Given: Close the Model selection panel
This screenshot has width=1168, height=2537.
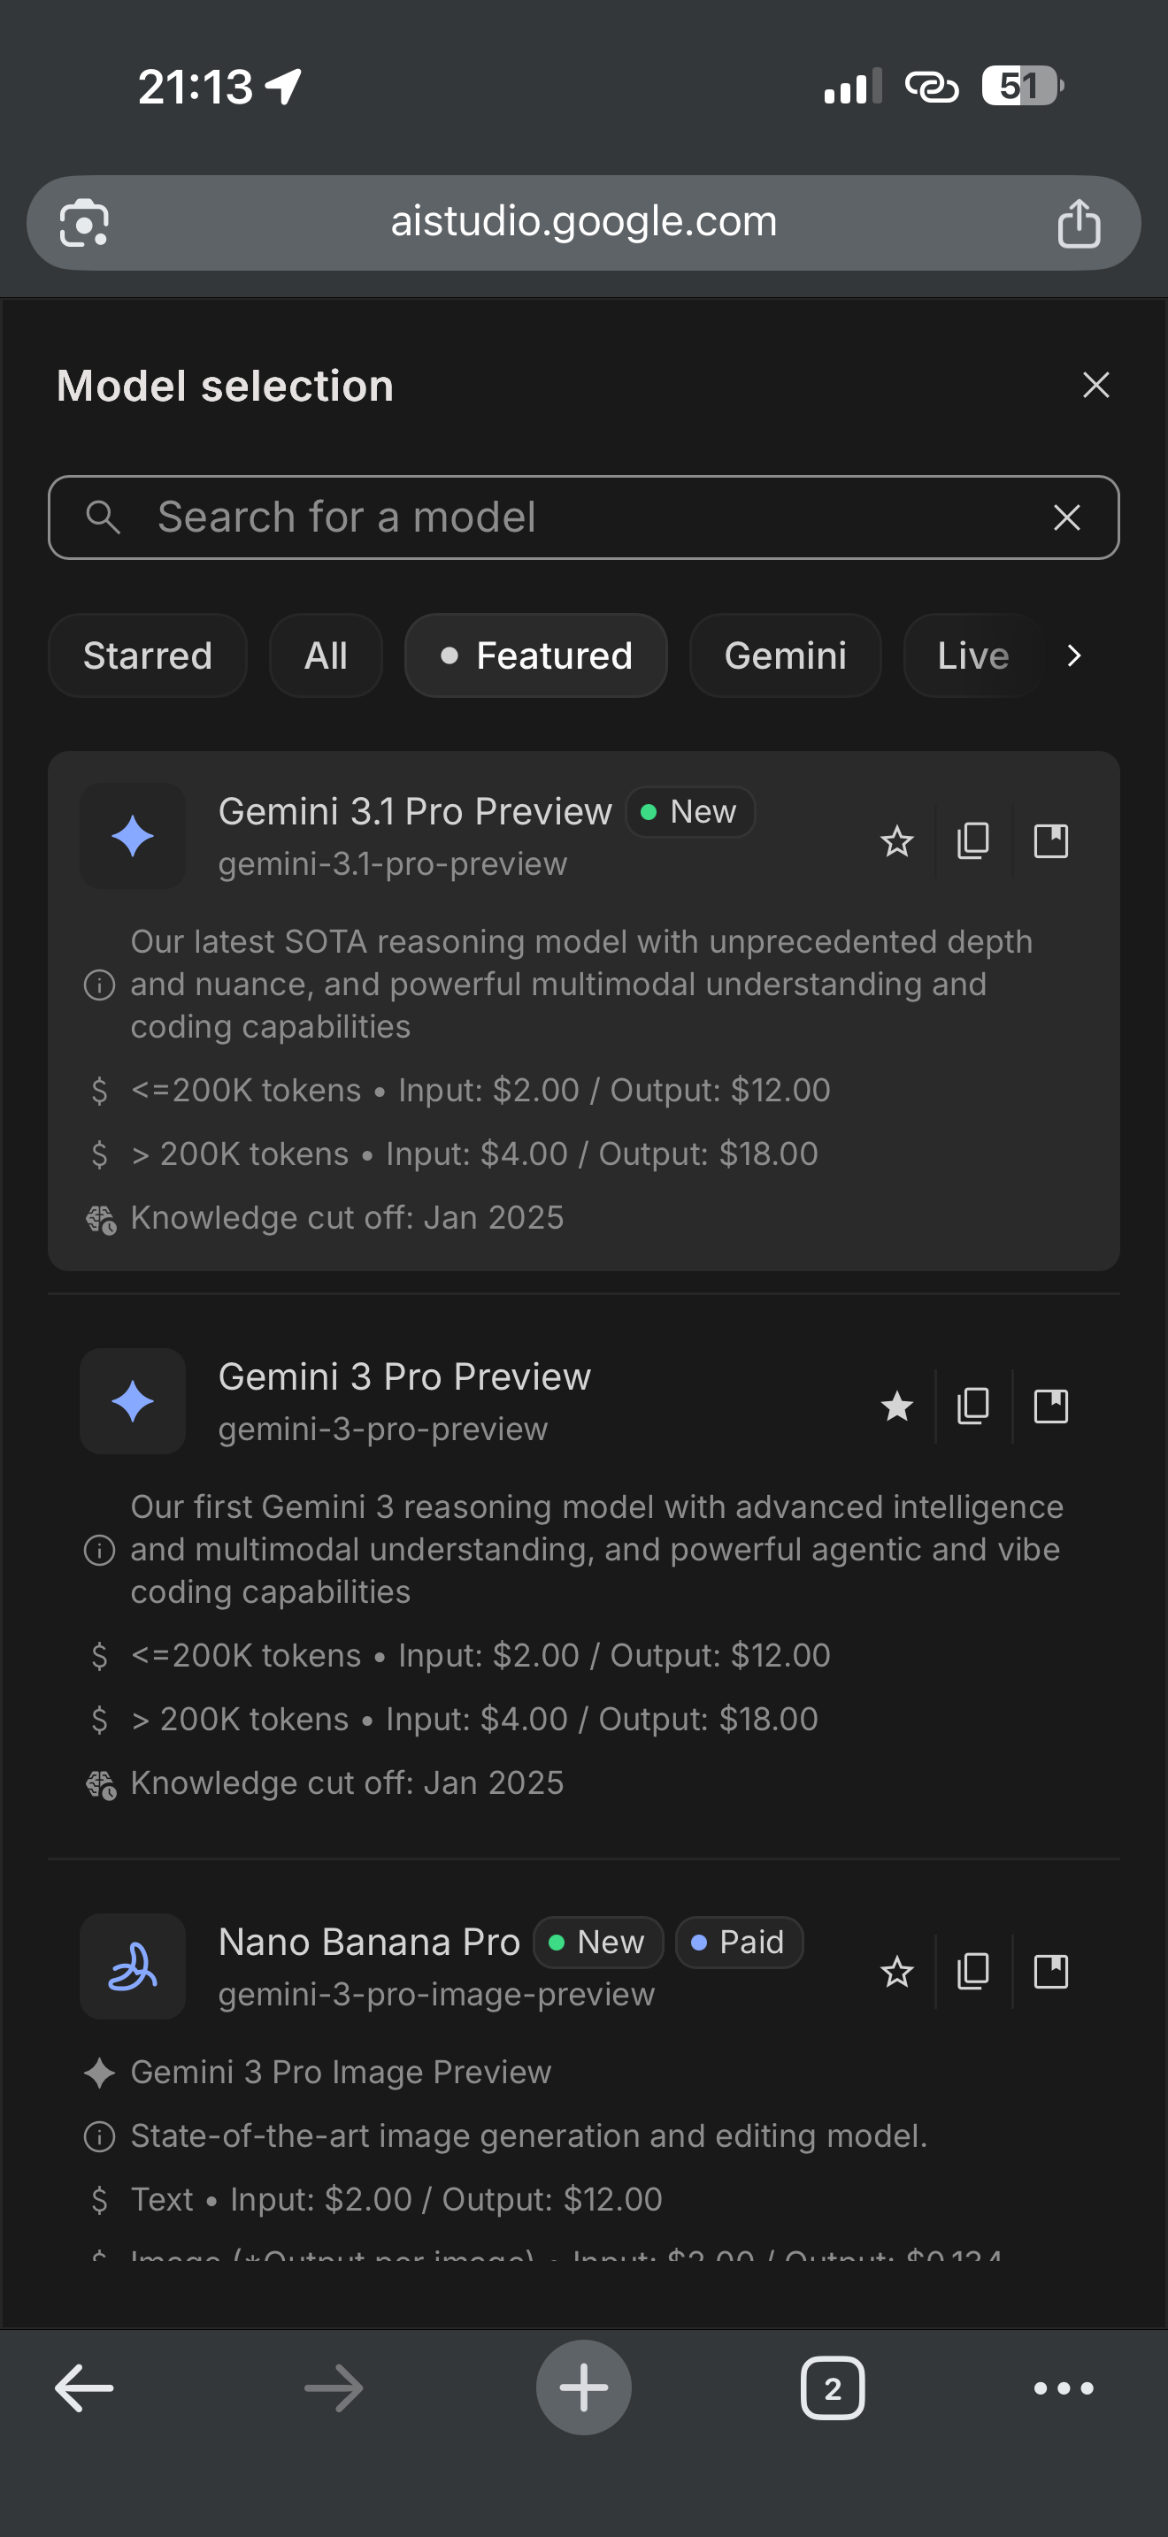Looking at the screenshot, I should coord(1096,385).
